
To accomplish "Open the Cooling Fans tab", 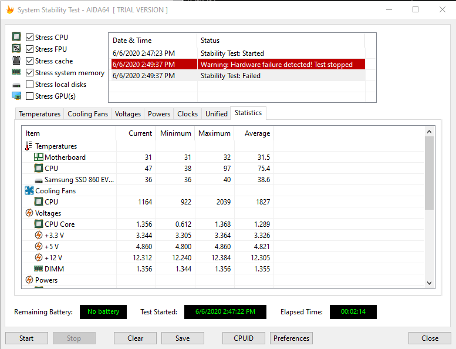I will 87,114.
